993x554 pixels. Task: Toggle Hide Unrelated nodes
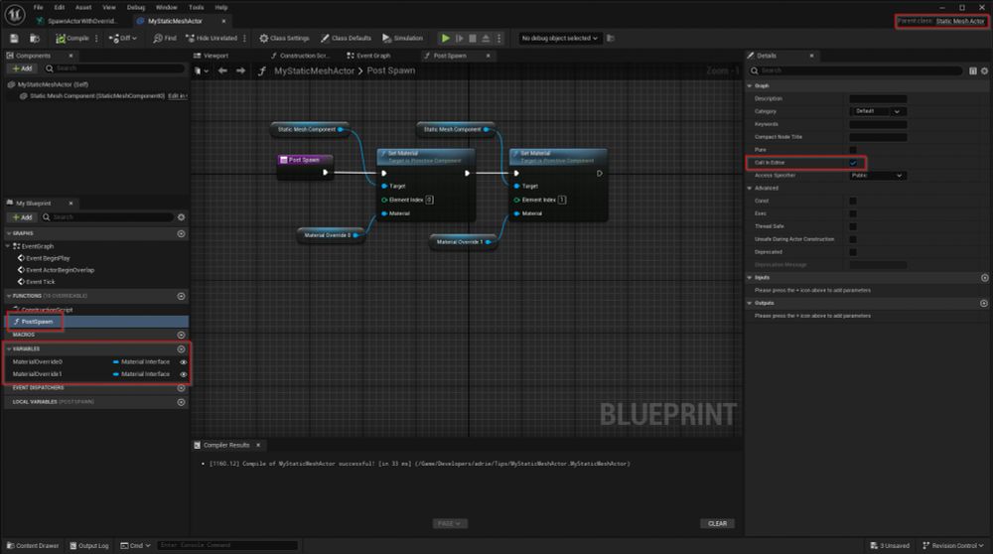[212, 39]
